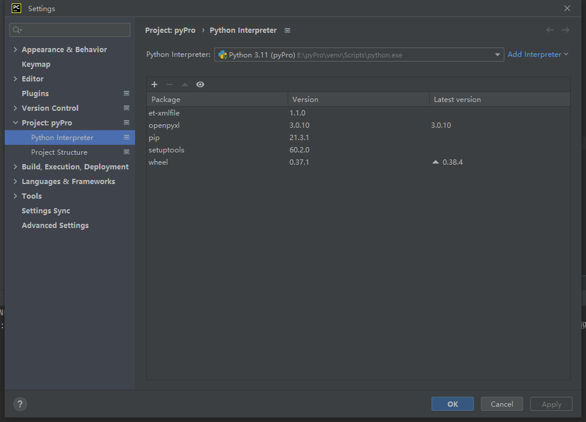Expand the Appearance & Behavior section
This screenshot has width=586, height=422.
click(15, 49)
